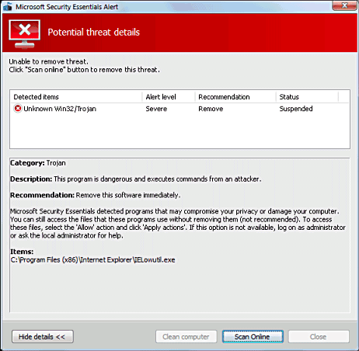This screenshot has width=359, height=351.
Task: Click the red error icon beside Unknown Win32/Trojan
Action: point(18,109)
